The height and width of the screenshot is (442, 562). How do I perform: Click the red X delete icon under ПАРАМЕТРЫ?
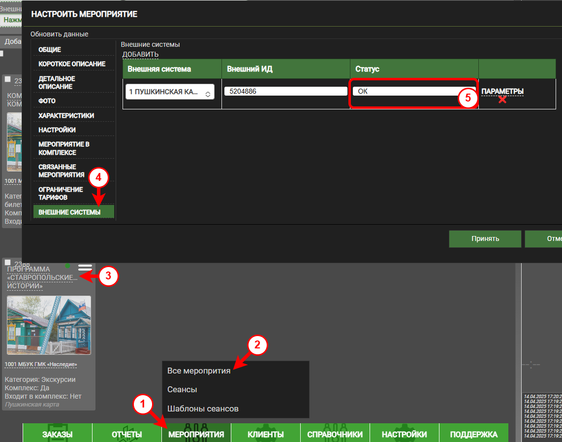pyautogui.click(x=502, y=100)
